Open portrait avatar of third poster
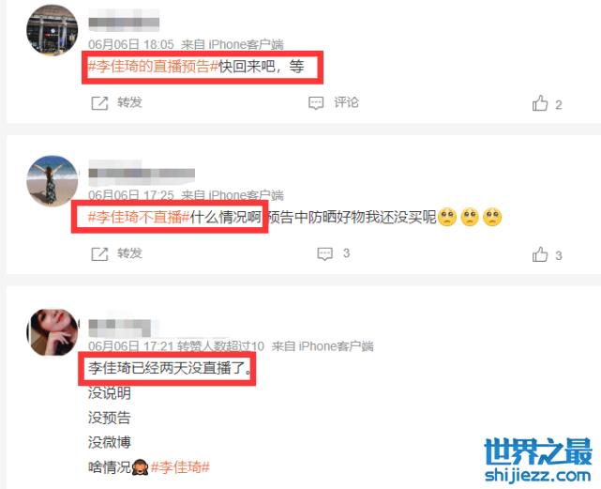This screenshot has width=601, height=489. [x=53, y=332]
